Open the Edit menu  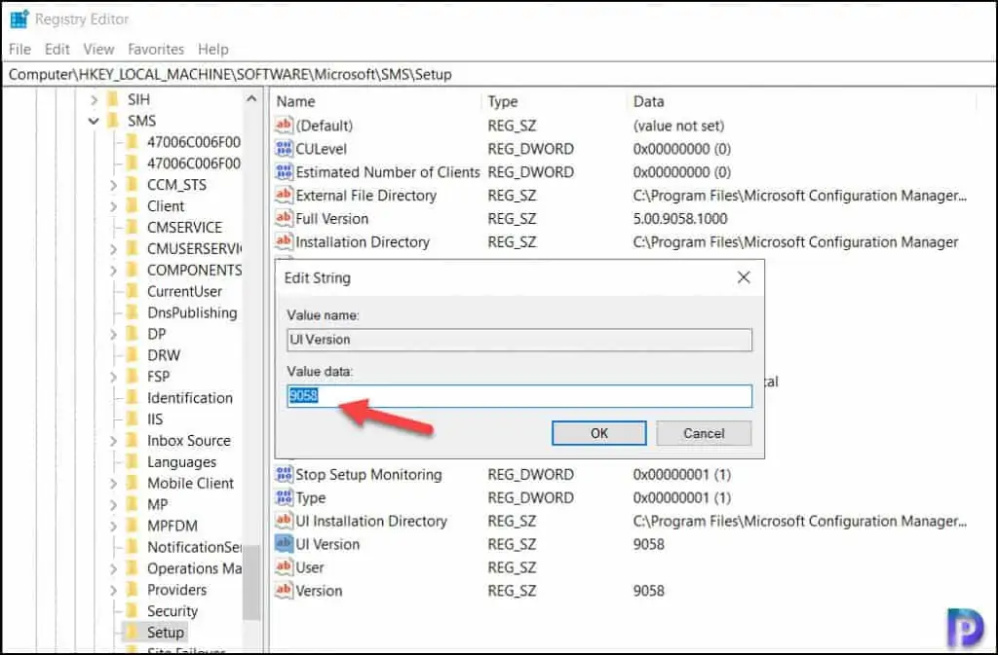pos(57,49)
